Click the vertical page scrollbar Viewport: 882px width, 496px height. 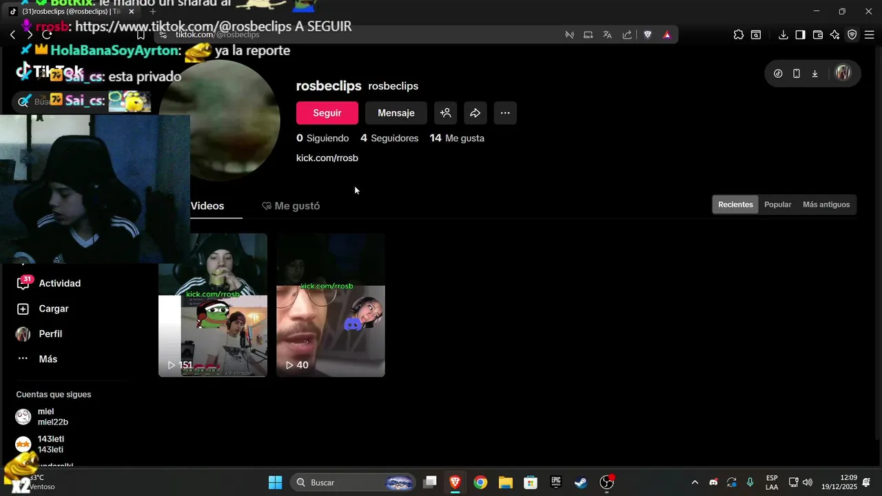click(x=877, y=245)
